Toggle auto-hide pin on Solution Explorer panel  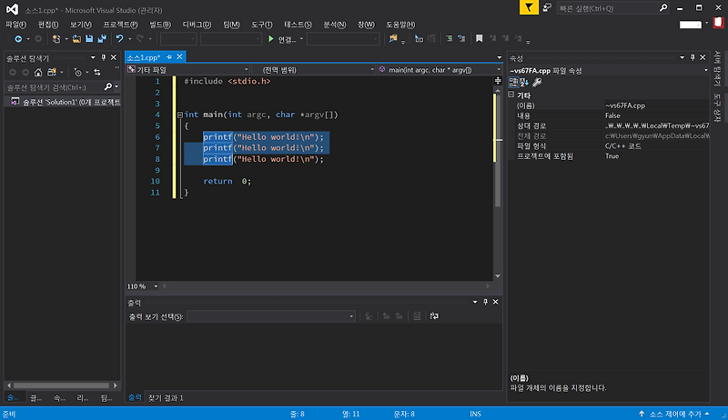tap(103, 57)
